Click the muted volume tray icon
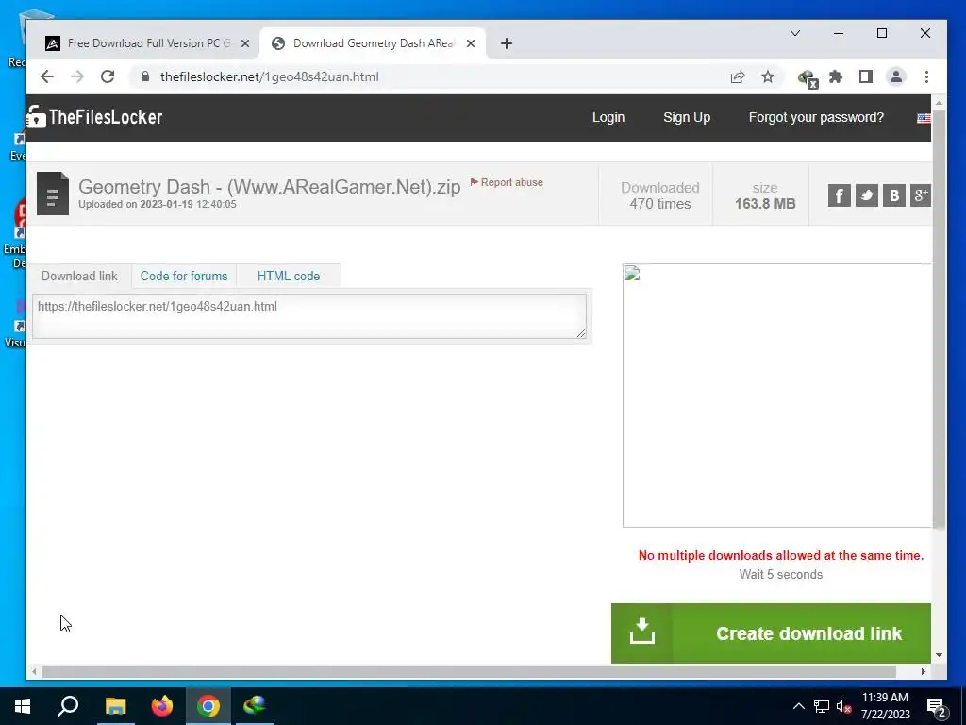Viewport: 966px width, 725px height. click(x=844, y=706)
